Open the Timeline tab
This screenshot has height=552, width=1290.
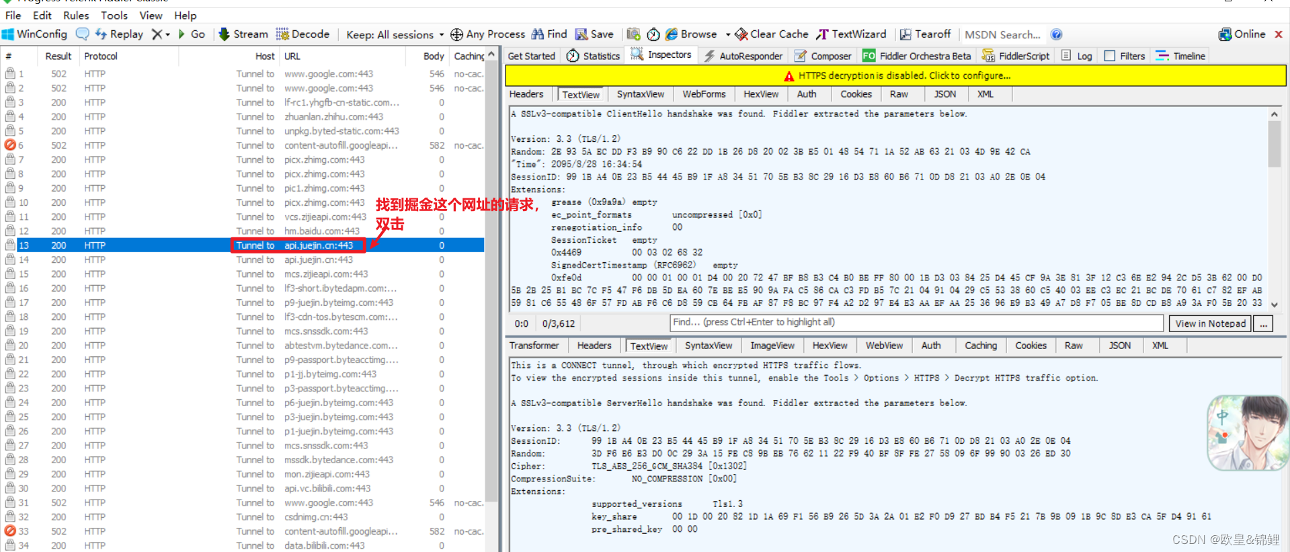point(1180,56)
